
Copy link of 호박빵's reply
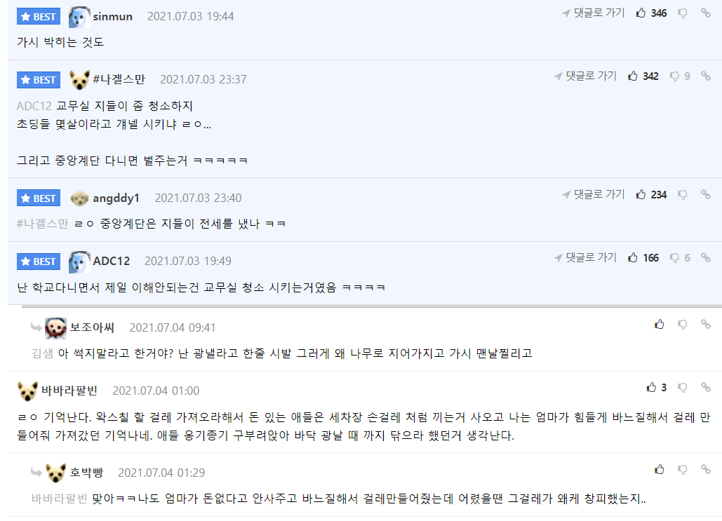(706, 469)
